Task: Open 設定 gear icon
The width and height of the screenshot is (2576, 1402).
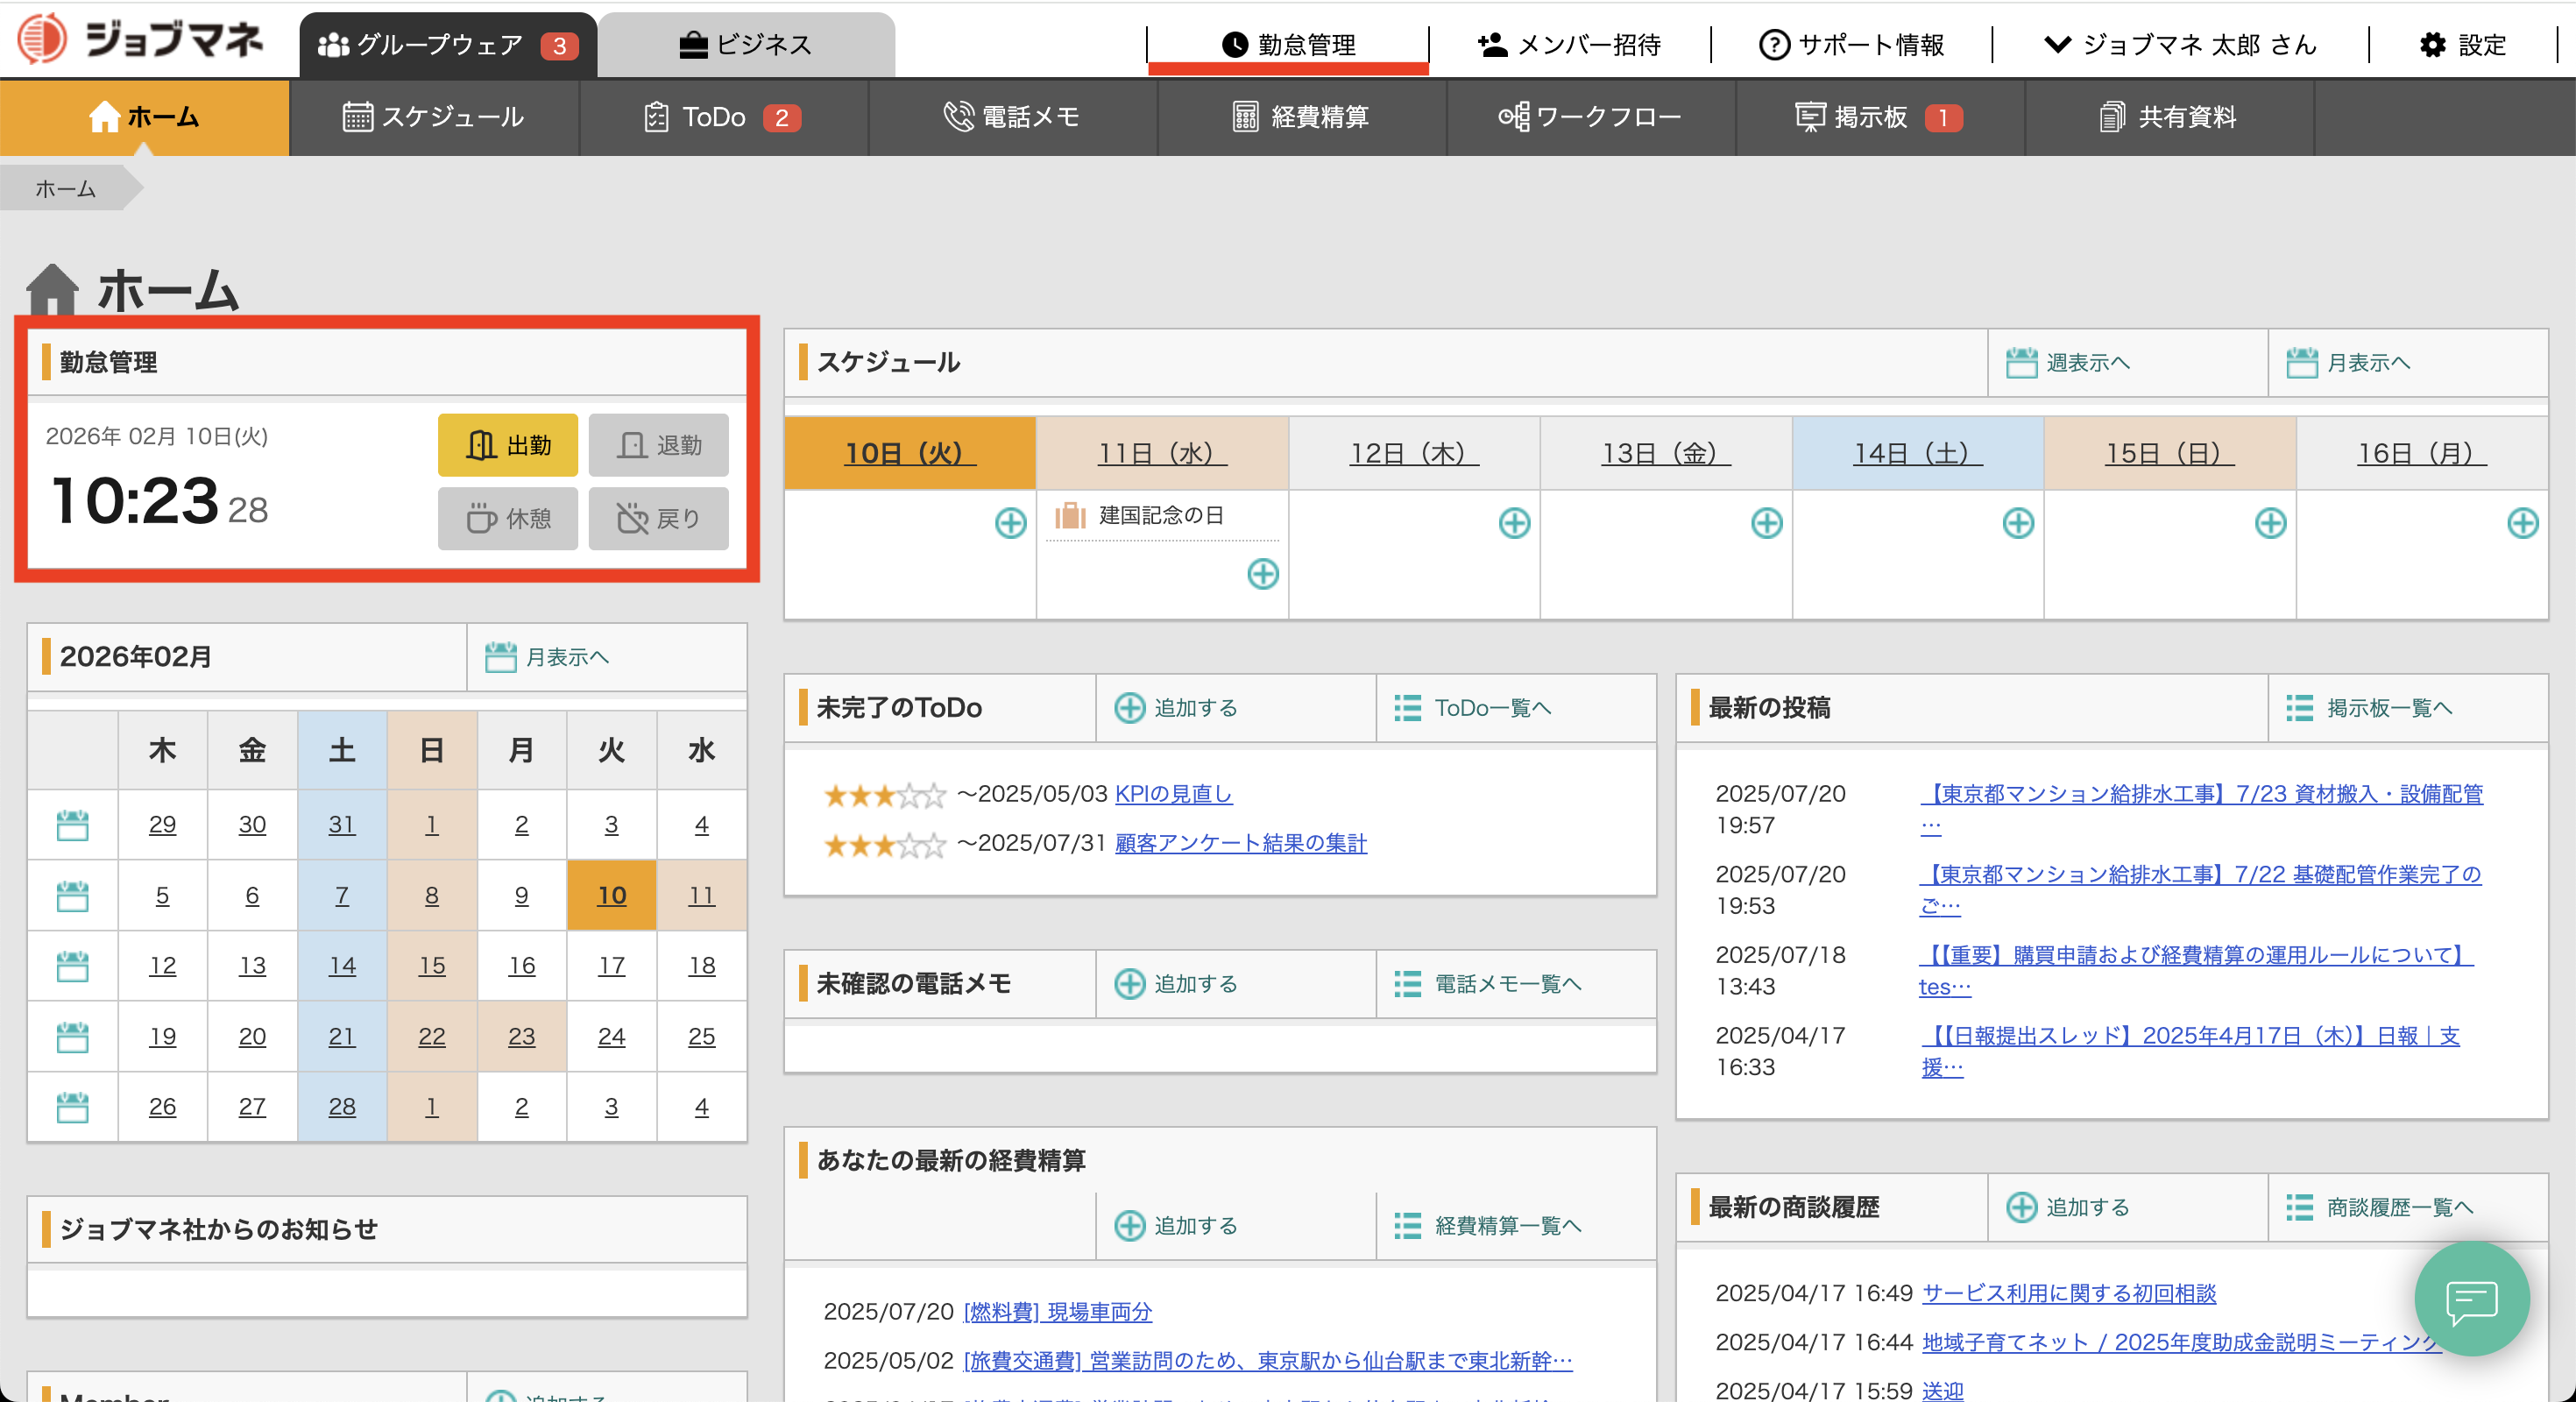Action: coord(2432,45)
